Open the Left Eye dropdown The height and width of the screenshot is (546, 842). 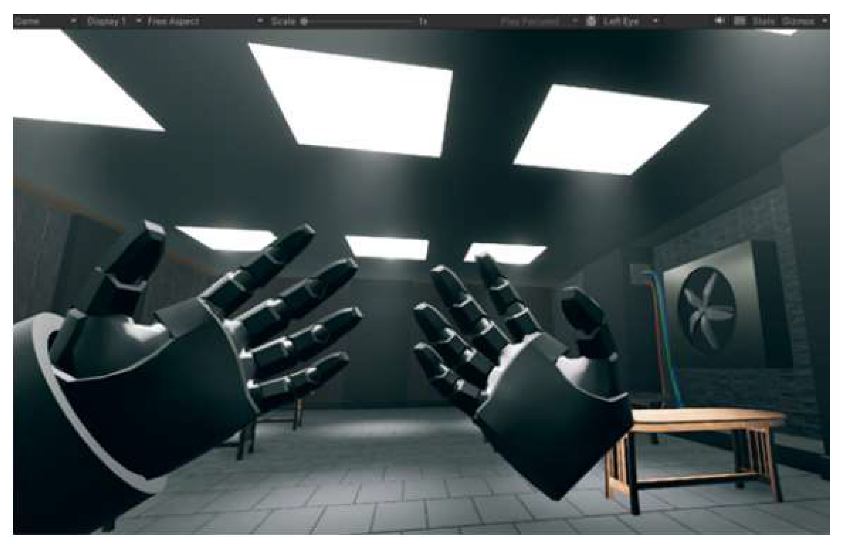coord(655,21)
